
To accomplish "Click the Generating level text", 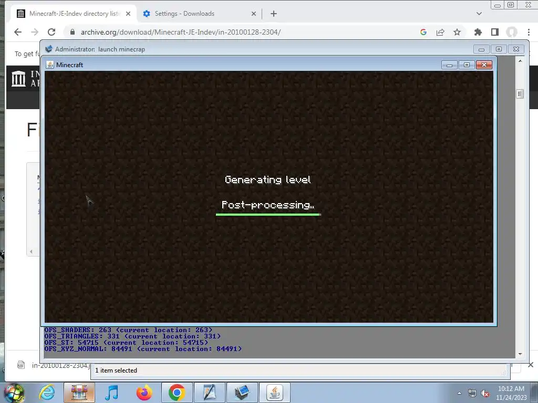I will coord(267,179).
